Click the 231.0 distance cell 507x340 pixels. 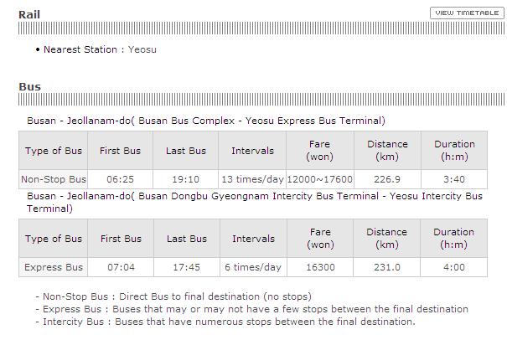point(387,267)
